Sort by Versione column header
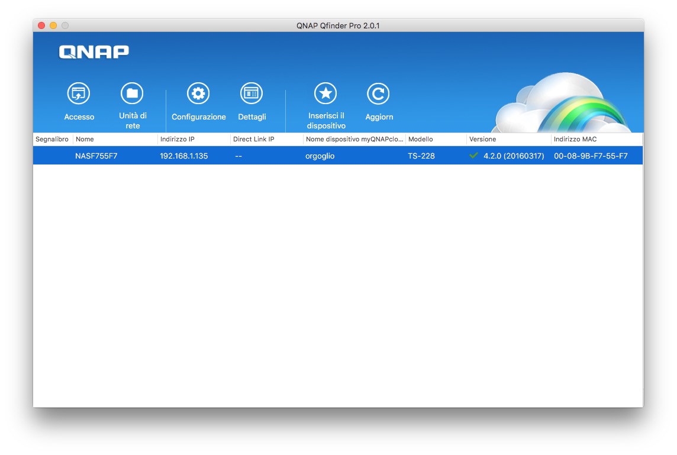This screenshot has width=677, height=455. 508,139
